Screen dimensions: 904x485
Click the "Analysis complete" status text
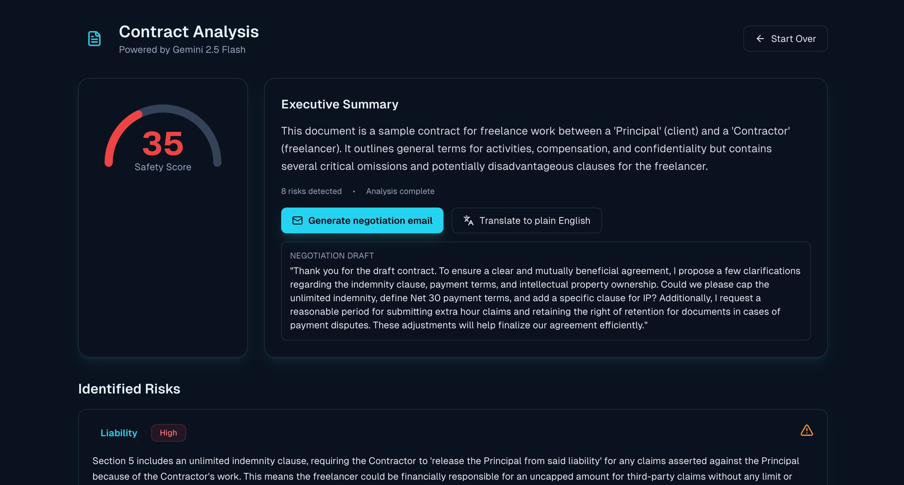tap(400, 191)
